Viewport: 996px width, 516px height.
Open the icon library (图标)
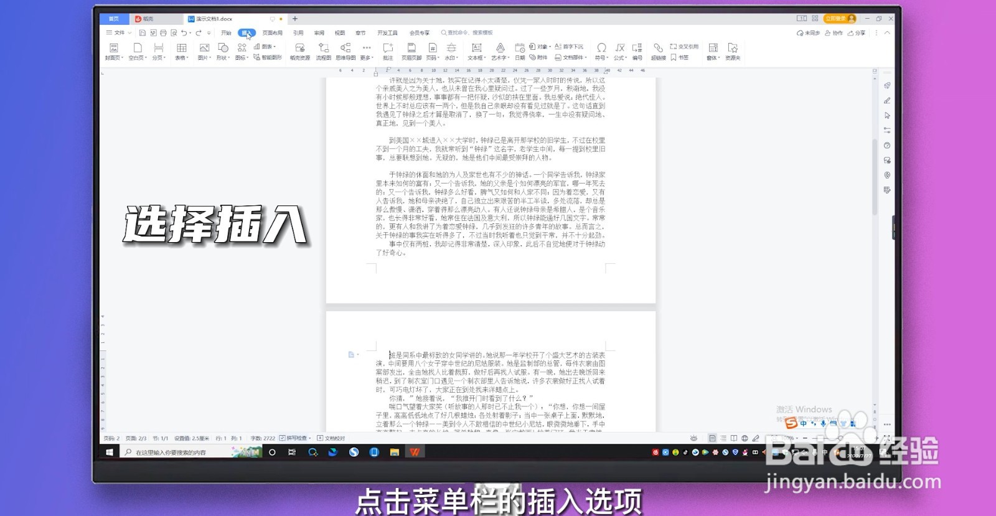[242, 52]
